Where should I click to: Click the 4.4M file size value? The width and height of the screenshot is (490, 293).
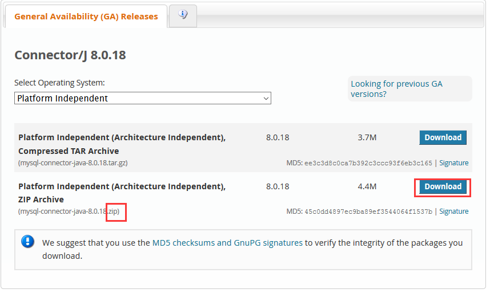pos(367,186)
